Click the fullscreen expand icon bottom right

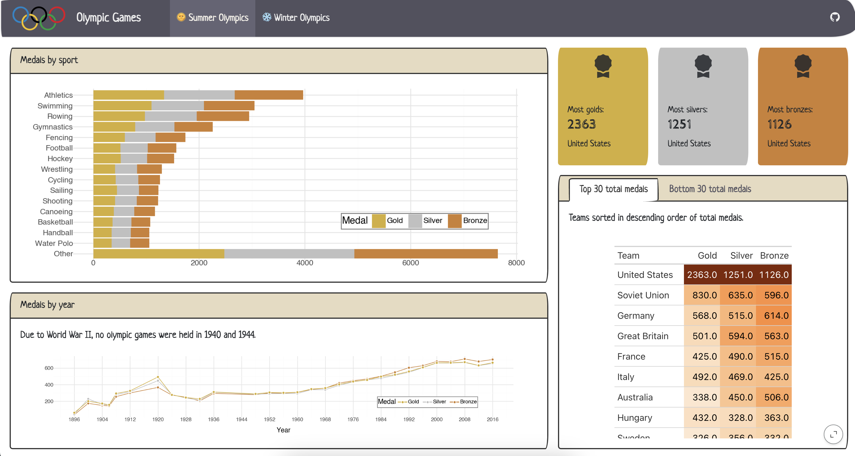tap(833, 434)
